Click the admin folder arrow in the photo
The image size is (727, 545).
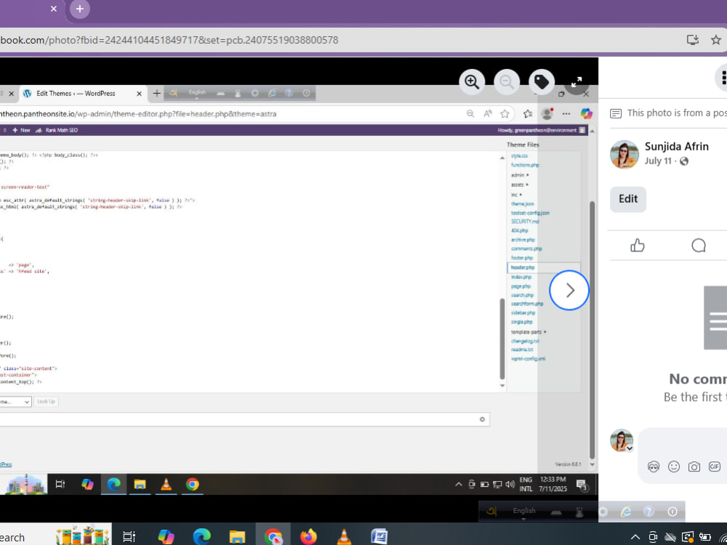click(528, 175)
